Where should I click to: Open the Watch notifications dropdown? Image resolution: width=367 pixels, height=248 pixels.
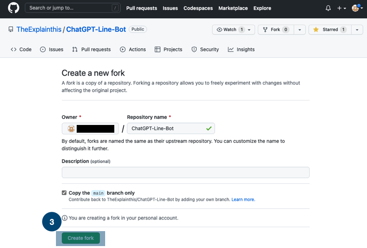233,30
